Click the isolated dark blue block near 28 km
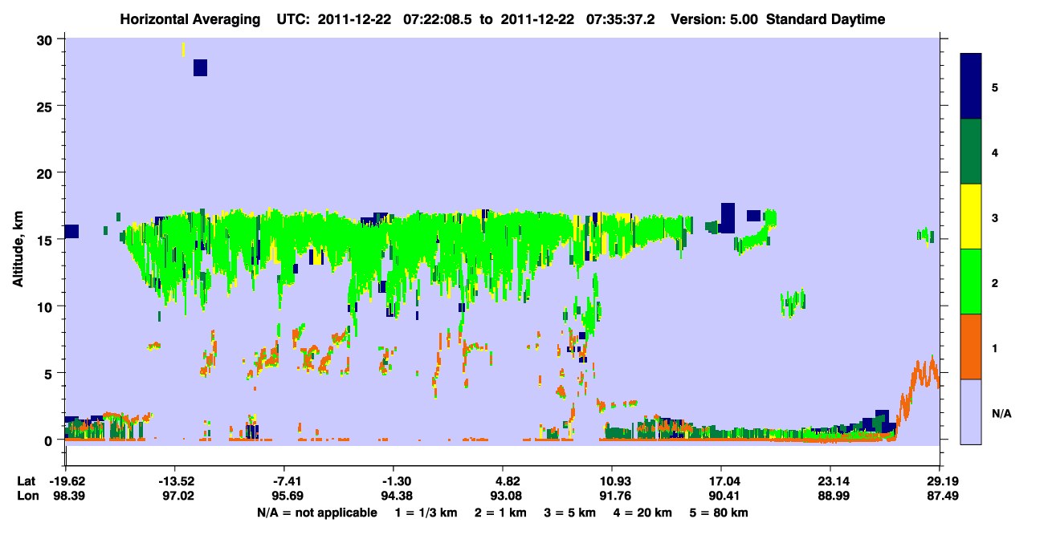Image resolution: width=1044 pixels, height=535 pixels. 200,67
